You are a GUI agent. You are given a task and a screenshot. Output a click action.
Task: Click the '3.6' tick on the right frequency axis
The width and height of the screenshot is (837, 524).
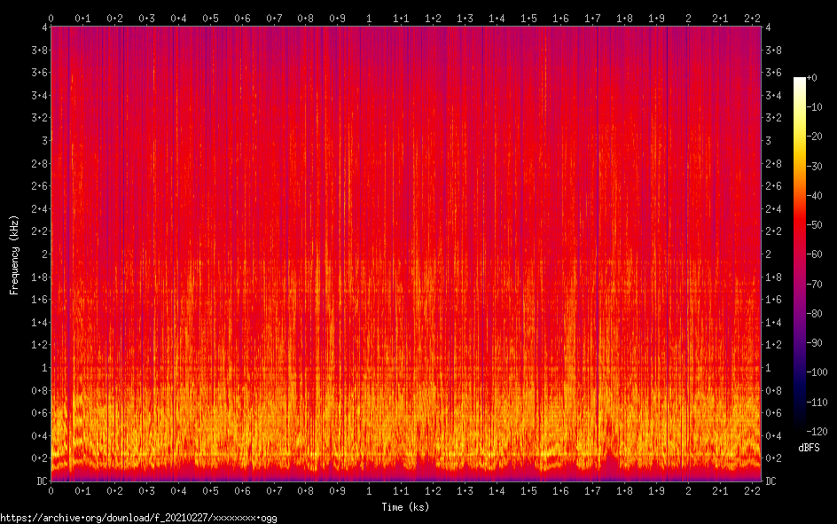pyautogui.click(x=773, y=73)
